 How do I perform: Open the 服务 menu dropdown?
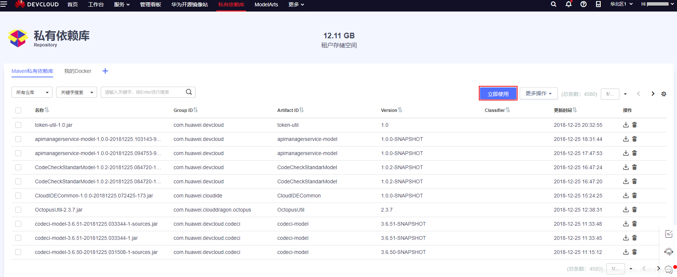click(122, 4)
